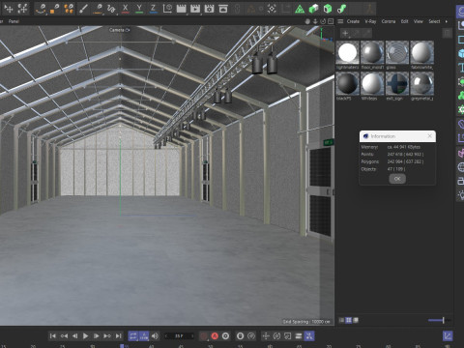
Task: Toggle Y axis lock
Action: (x=139, y=9)
